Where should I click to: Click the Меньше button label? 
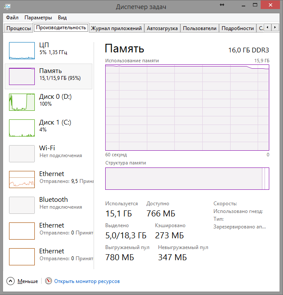point(27,281)
